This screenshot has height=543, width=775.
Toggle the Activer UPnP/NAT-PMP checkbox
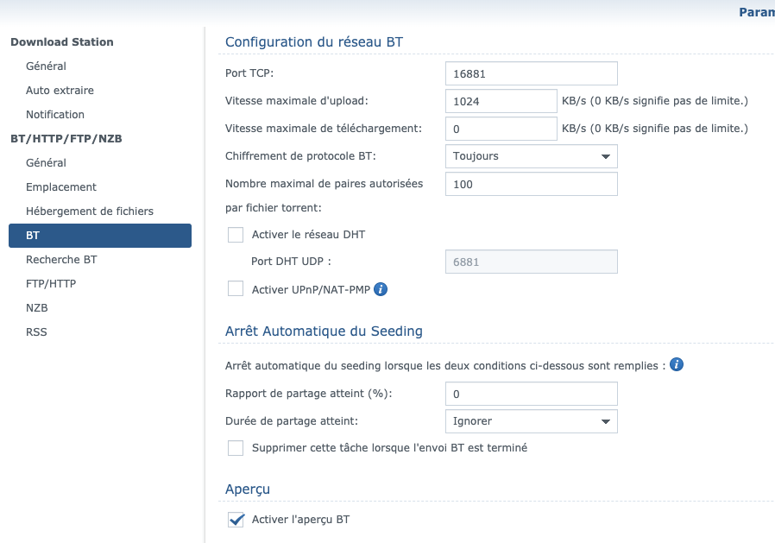pyautogui.click(x=236, y=288)
